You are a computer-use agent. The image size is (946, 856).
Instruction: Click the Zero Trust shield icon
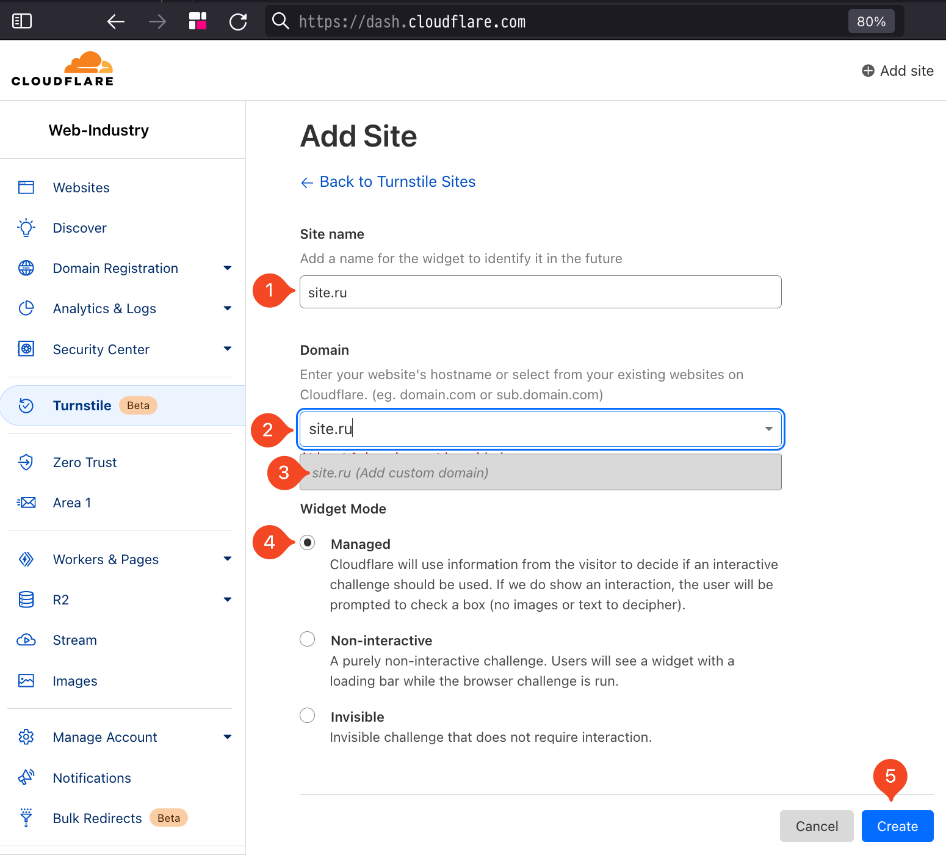tap(26, 462)
